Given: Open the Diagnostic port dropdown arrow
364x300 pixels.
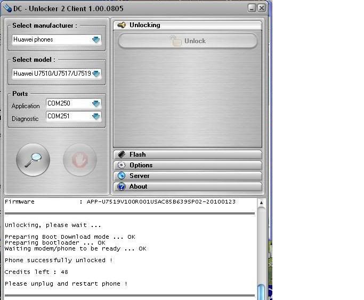Looking at the screenshot, I should point(96,116).
